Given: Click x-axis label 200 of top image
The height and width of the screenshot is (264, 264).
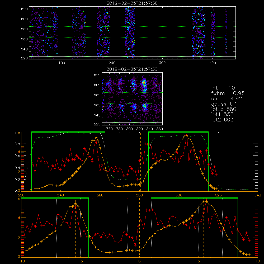Looking at the screenshot, I should click(112, 63).
